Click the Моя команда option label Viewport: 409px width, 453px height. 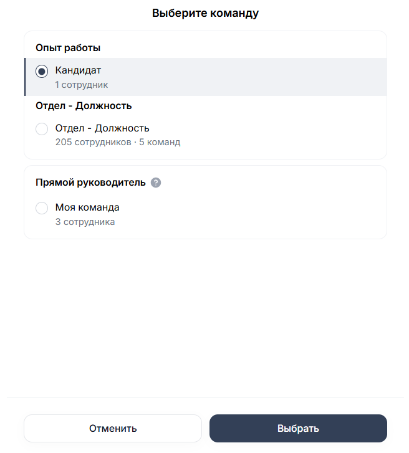(x=87, y=207)
